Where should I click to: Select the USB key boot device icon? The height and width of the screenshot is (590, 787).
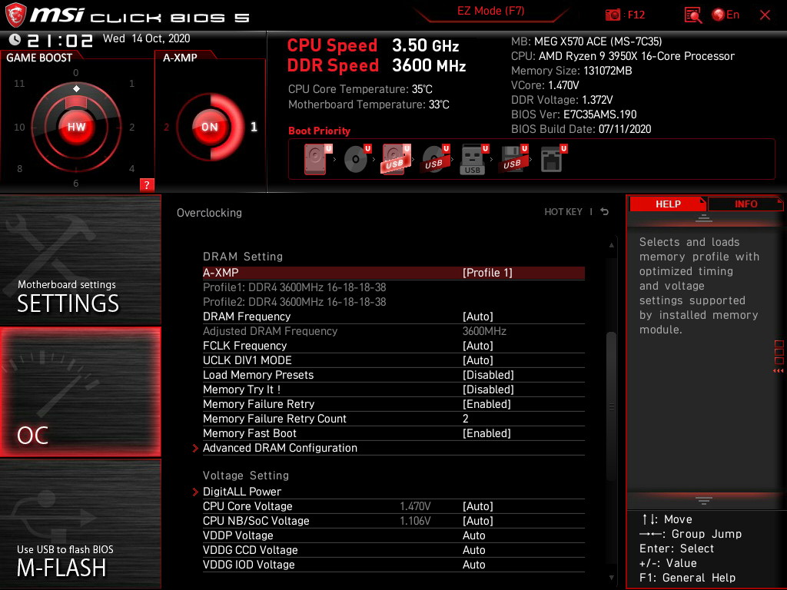point(473,160)
